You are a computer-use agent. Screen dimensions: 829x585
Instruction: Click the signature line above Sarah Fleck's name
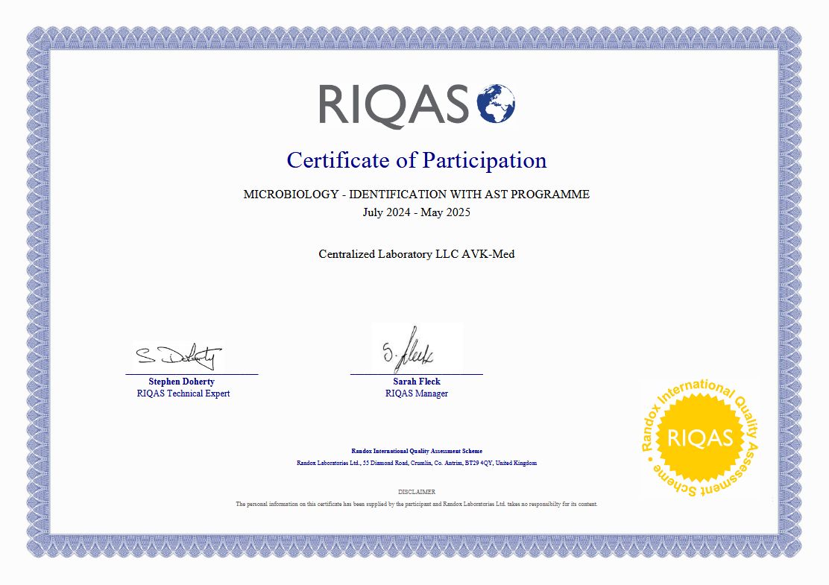(x=417, y=374)
